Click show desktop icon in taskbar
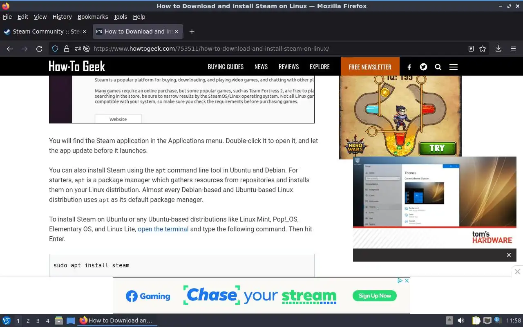Viewport: 523px width, 327px height. 71,320
